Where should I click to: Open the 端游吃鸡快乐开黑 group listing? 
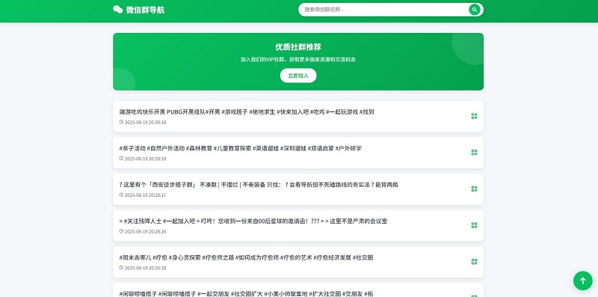[247, 112]
